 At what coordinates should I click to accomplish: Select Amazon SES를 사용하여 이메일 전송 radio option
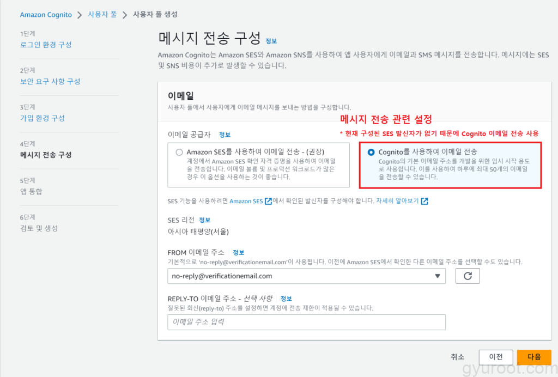click(x=179, y=153)
